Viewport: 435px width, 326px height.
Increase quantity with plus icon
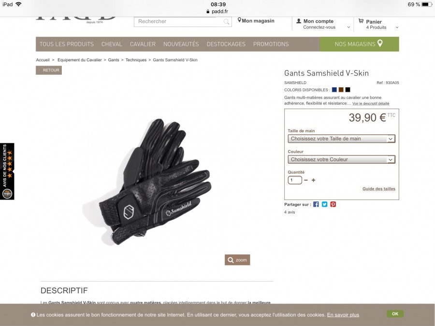click(x=313, y=180)
